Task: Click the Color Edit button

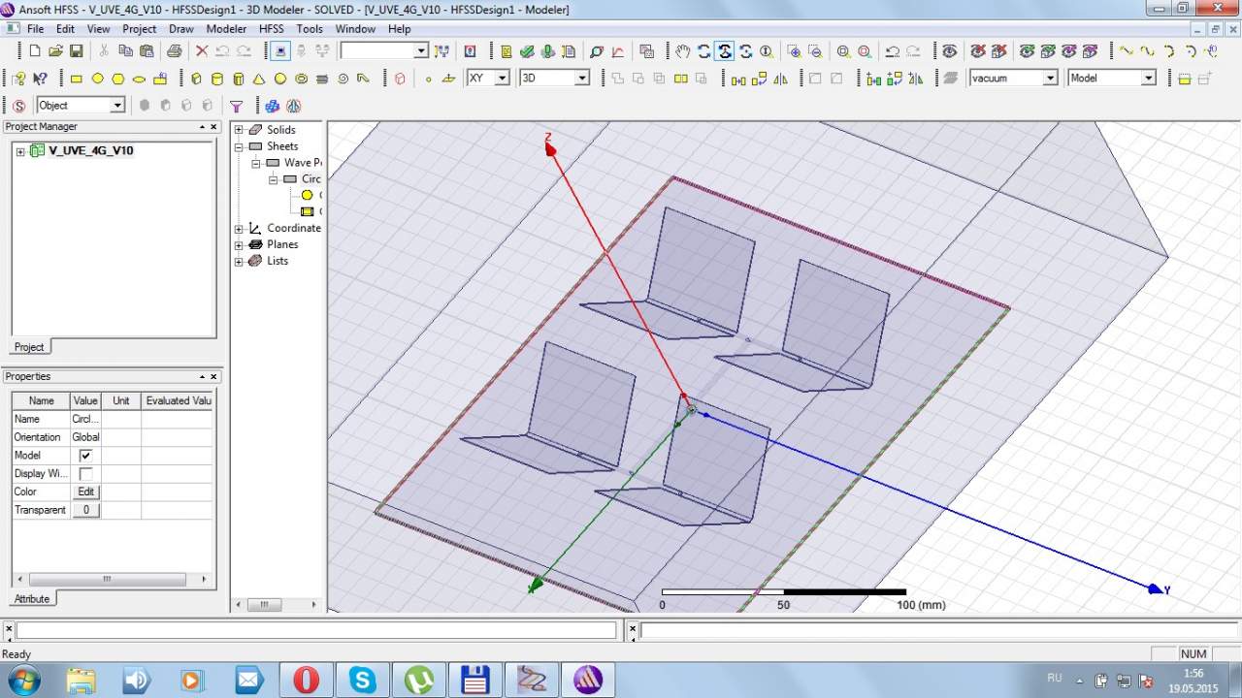Action: (85, 492)
